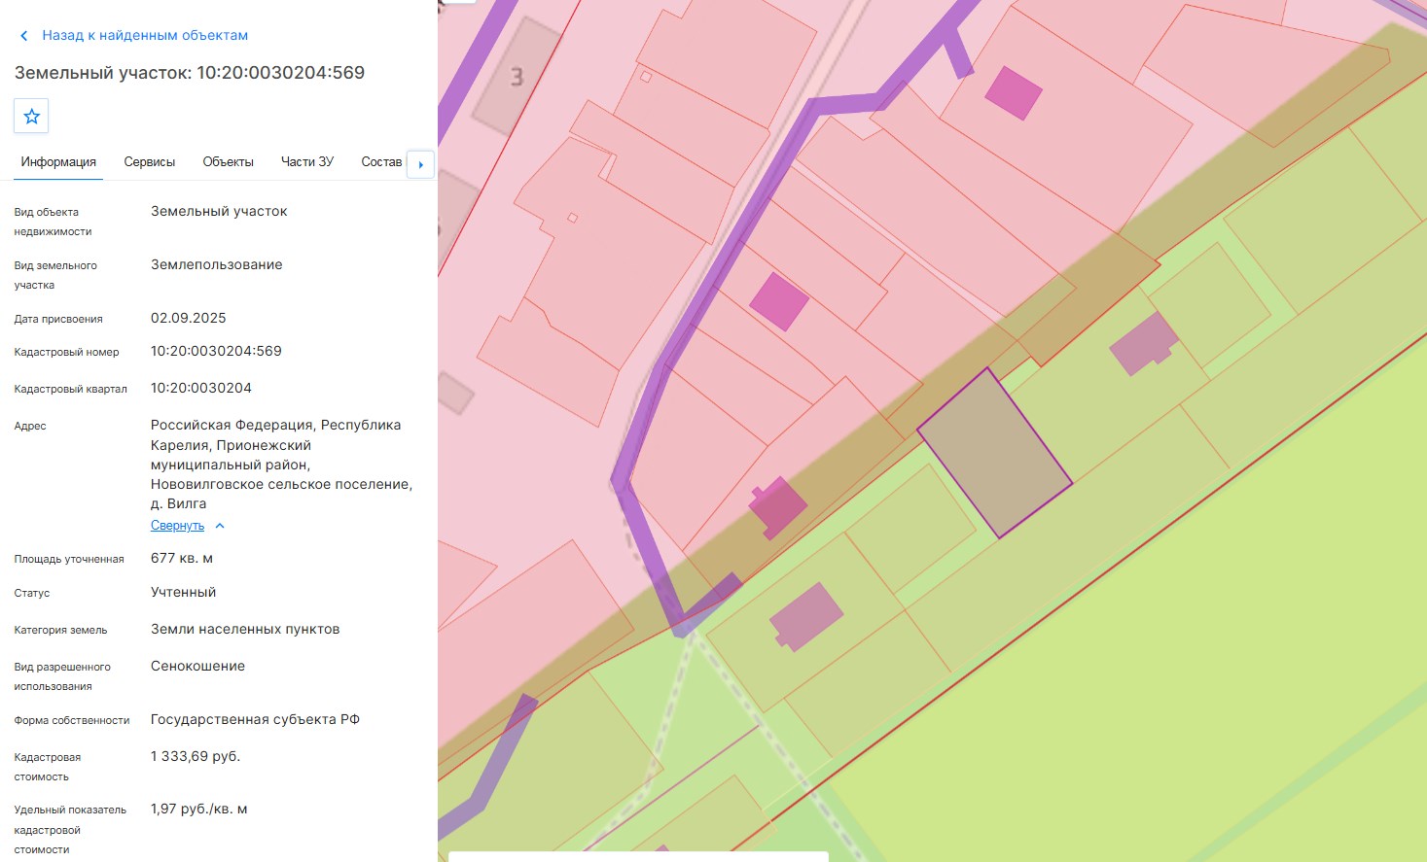Image resolution: width=1427 pixels, height=862 pixels.
Task: Click the ownership value Государственная субъекта РФ
Action: point(255,719)
